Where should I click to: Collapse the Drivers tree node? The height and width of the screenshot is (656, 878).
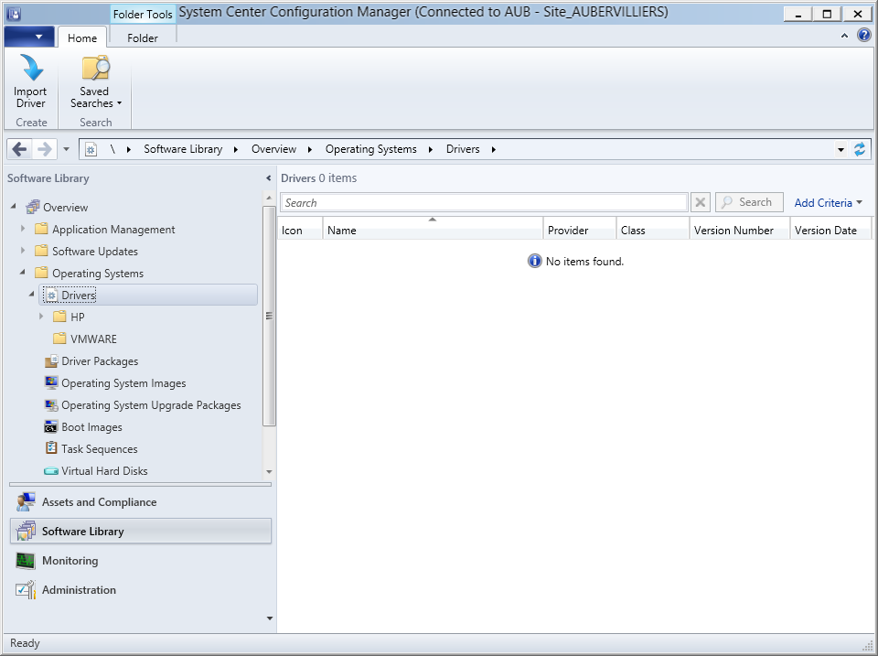tap(32, 294)
